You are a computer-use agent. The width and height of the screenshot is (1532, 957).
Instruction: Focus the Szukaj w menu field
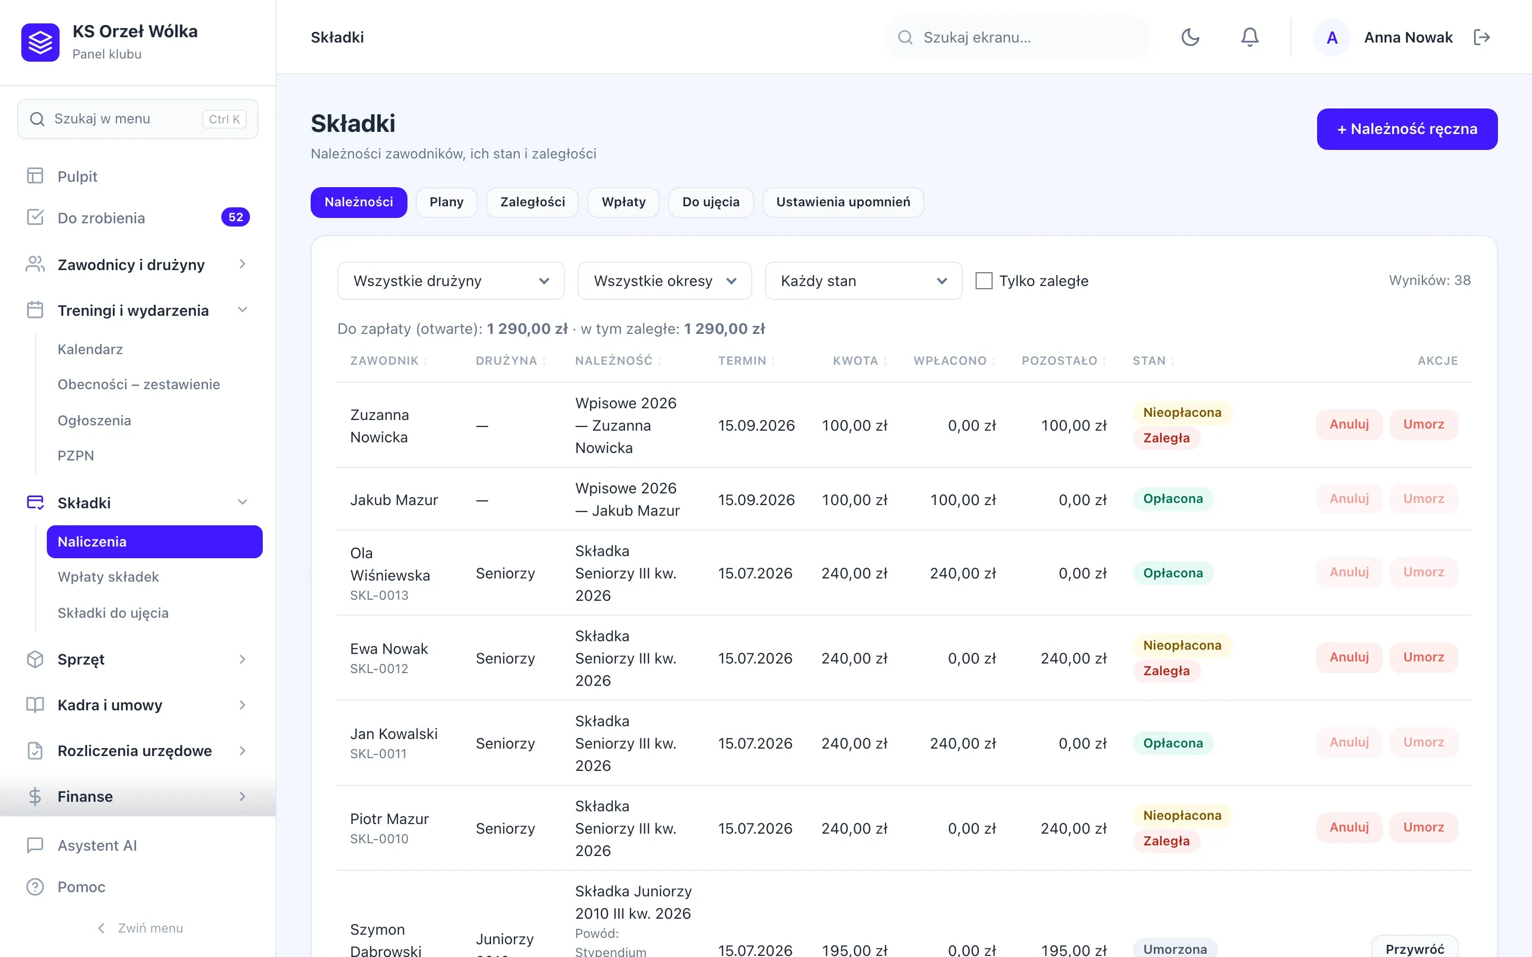click(x=137, y=119)
